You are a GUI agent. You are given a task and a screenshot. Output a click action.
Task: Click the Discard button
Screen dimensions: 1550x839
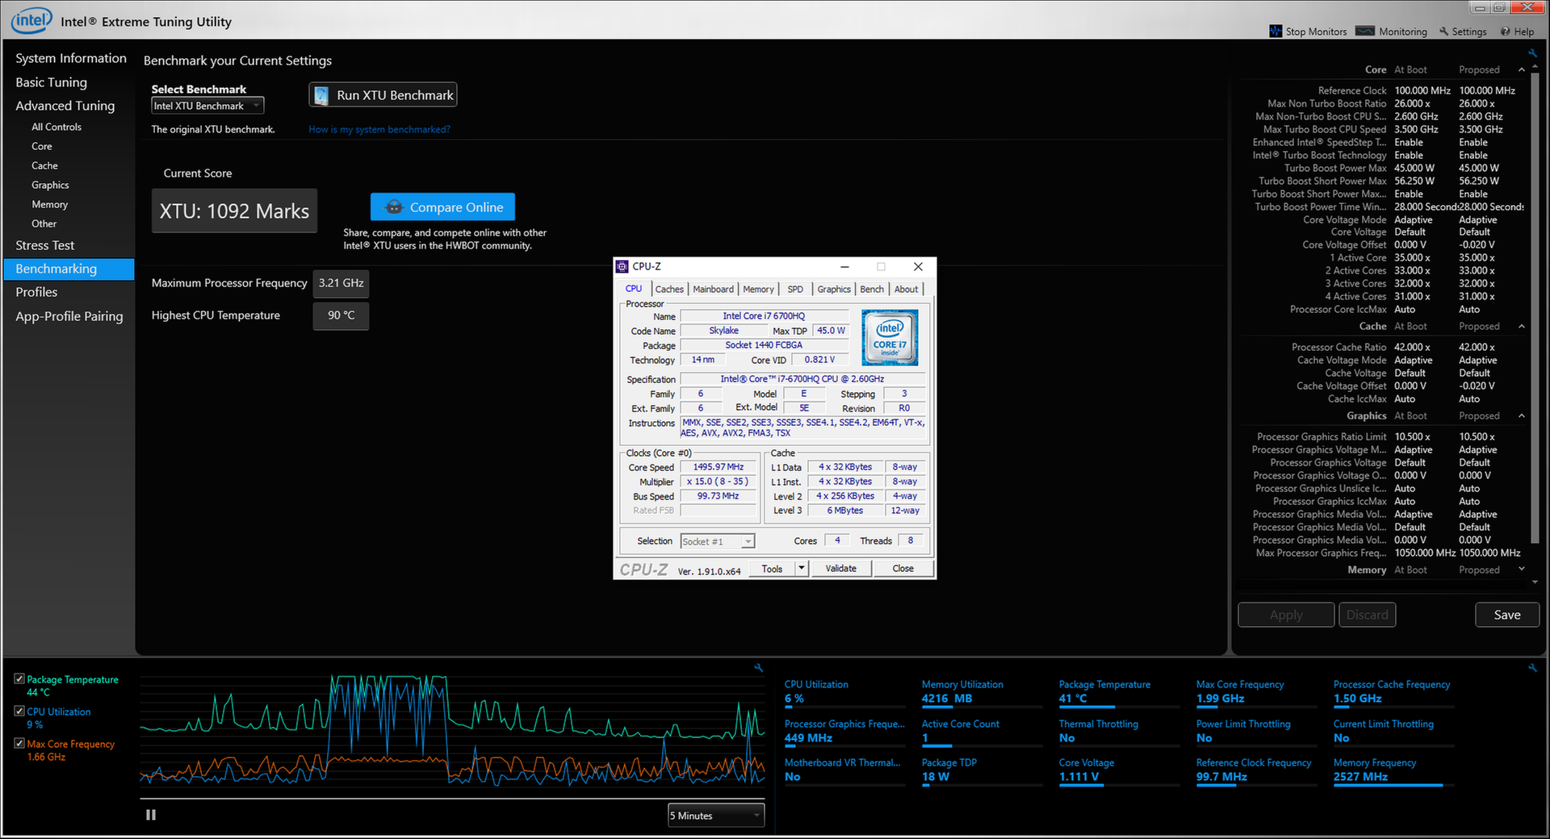pos(1368,615)
